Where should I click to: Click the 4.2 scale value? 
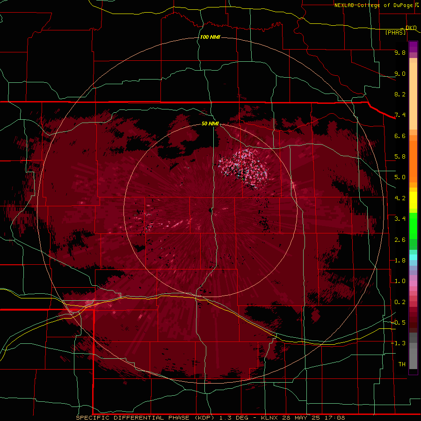(x=400, y=198)
